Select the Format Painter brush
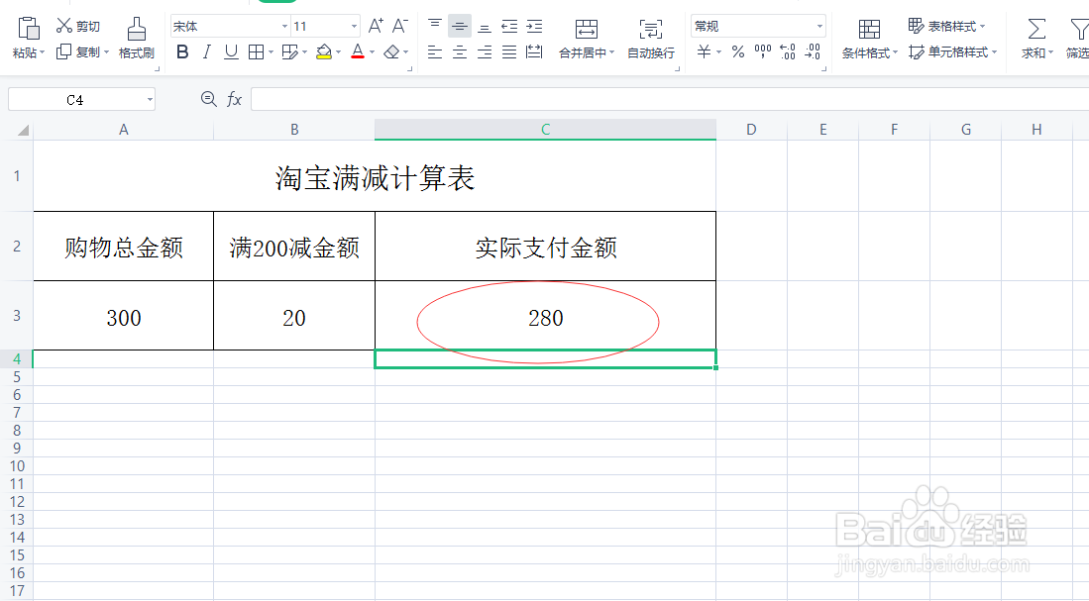The height and width of the screenshot is (601, 1089). pos(136,30)
